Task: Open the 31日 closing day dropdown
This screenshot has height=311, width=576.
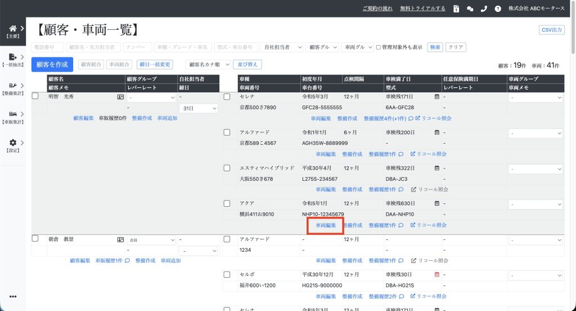Action: click(x=198, y=108)
